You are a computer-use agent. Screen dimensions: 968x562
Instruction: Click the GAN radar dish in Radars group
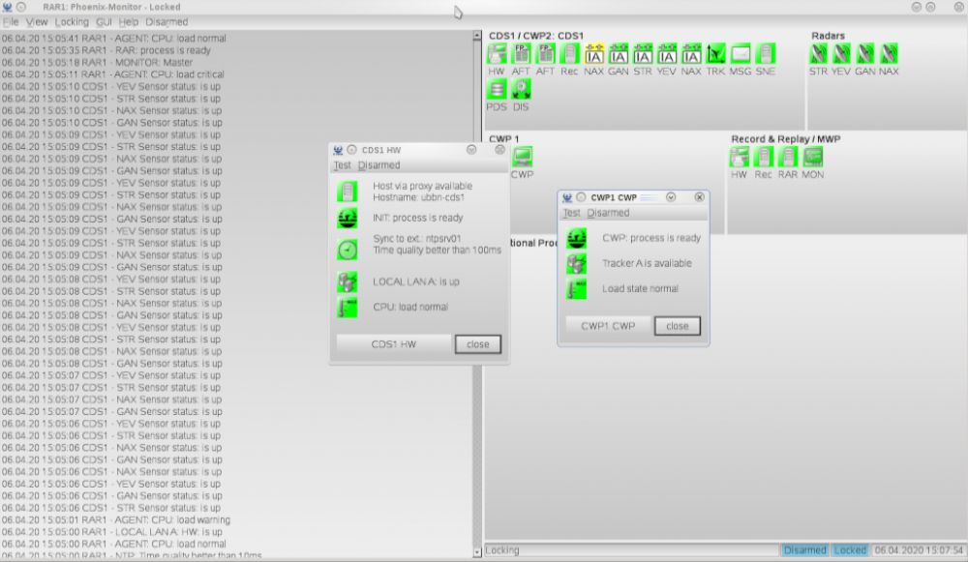(864, 54)
